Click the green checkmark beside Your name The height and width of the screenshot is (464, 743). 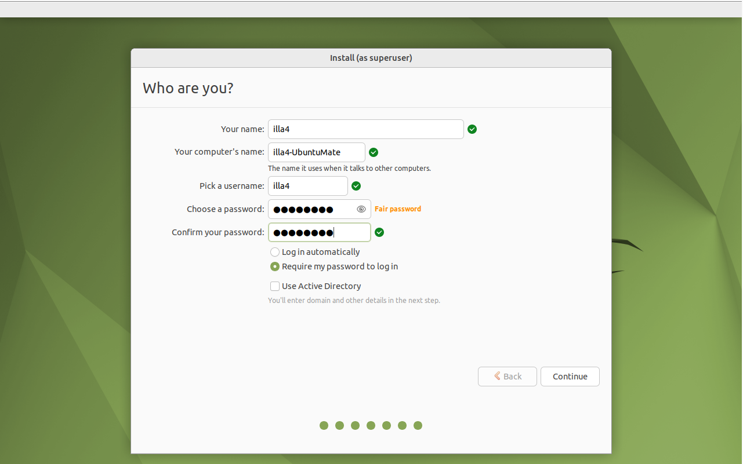[472, 129]
